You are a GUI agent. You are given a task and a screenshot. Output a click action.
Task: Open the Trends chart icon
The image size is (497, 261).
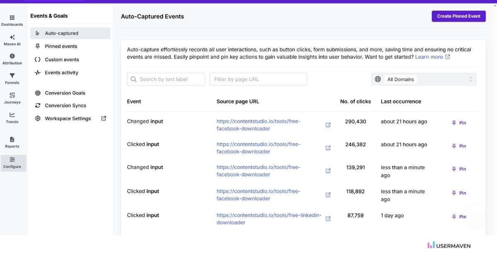[12, 115]
